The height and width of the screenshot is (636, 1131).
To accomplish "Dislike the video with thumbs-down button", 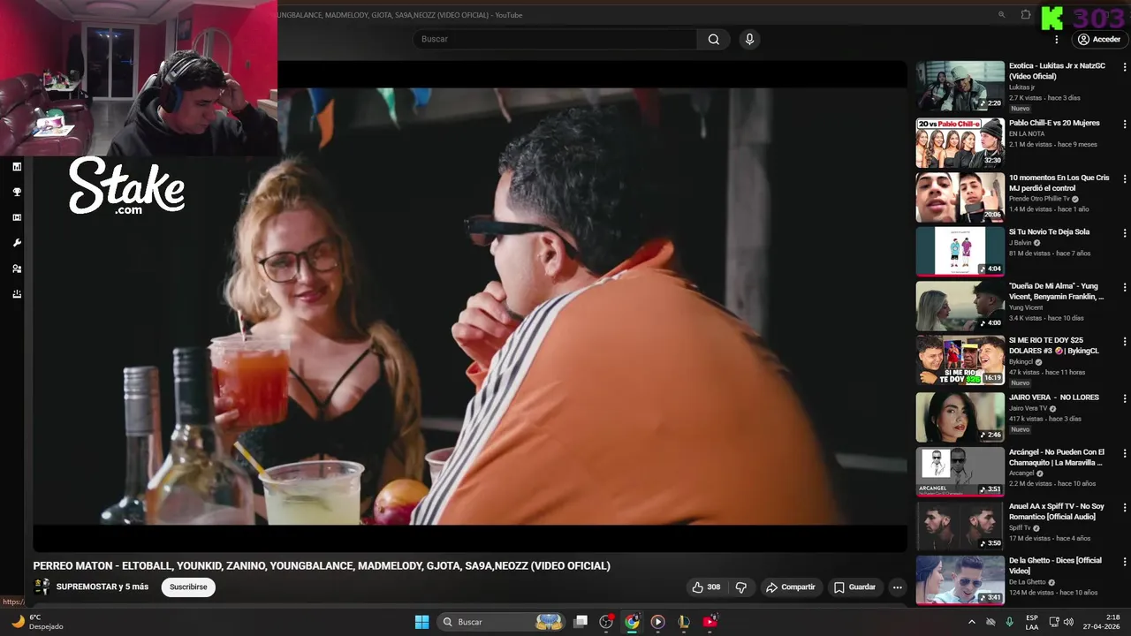I will [x=741, y=587].
